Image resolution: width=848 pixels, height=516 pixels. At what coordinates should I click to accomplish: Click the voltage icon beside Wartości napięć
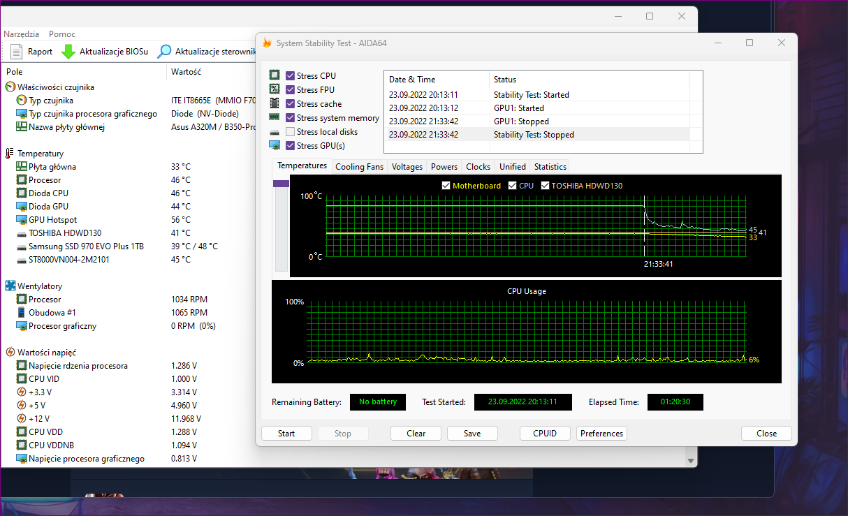click(x=10, y=353)
